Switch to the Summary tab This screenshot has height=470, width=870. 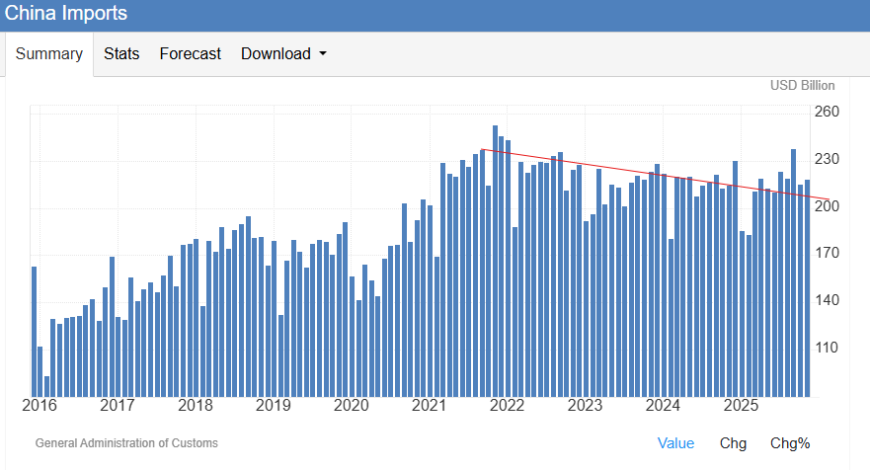(x=48, y=54)
